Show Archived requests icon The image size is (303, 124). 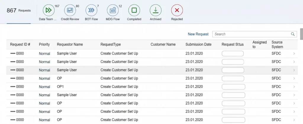(x=156, y=10)
